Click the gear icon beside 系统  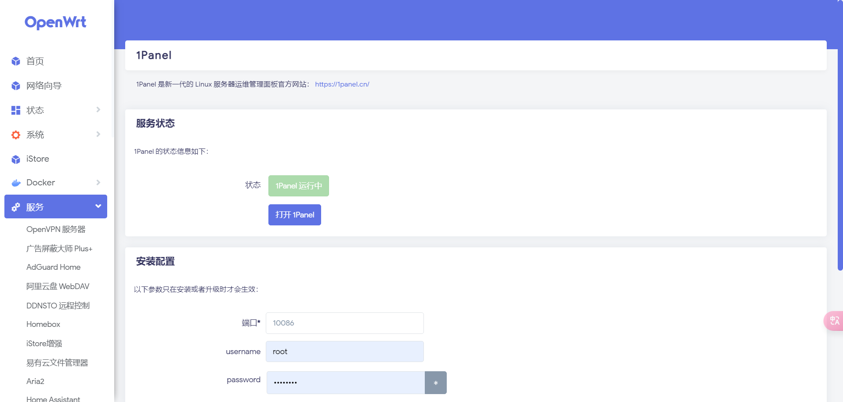point(16,135)
